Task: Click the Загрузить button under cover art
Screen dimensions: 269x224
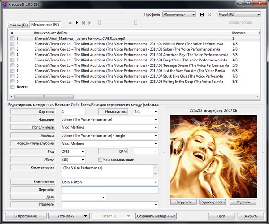Action: (x=181, y=202)
